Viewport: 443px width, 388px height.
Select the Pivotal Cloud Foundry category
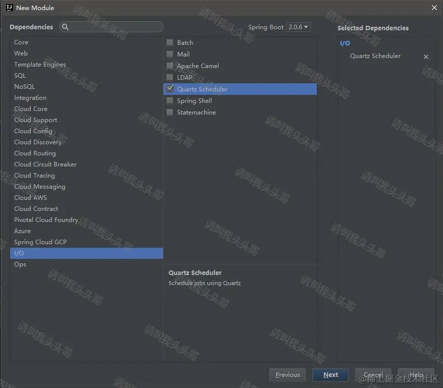point(86,219)
